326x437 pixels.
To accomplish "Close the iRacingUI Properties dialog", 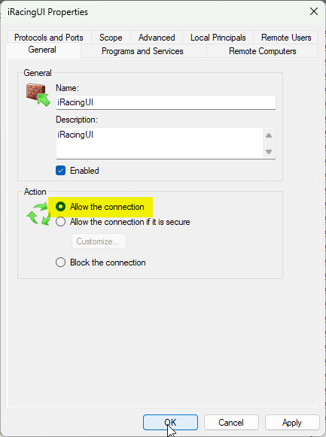I will point(314,11).
